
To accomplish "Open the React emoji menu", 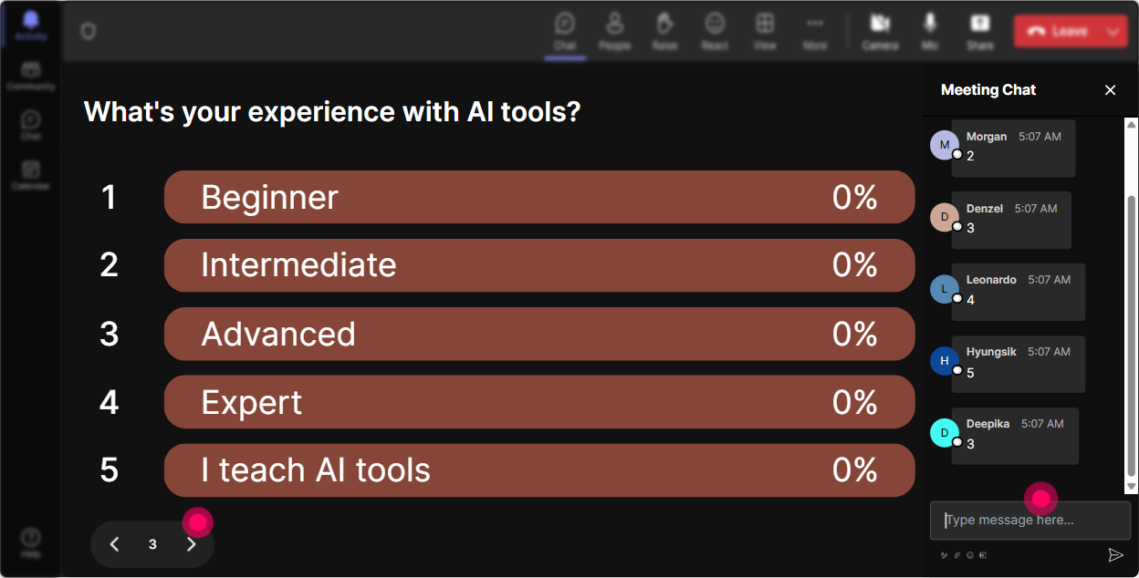I will point(715,31).
